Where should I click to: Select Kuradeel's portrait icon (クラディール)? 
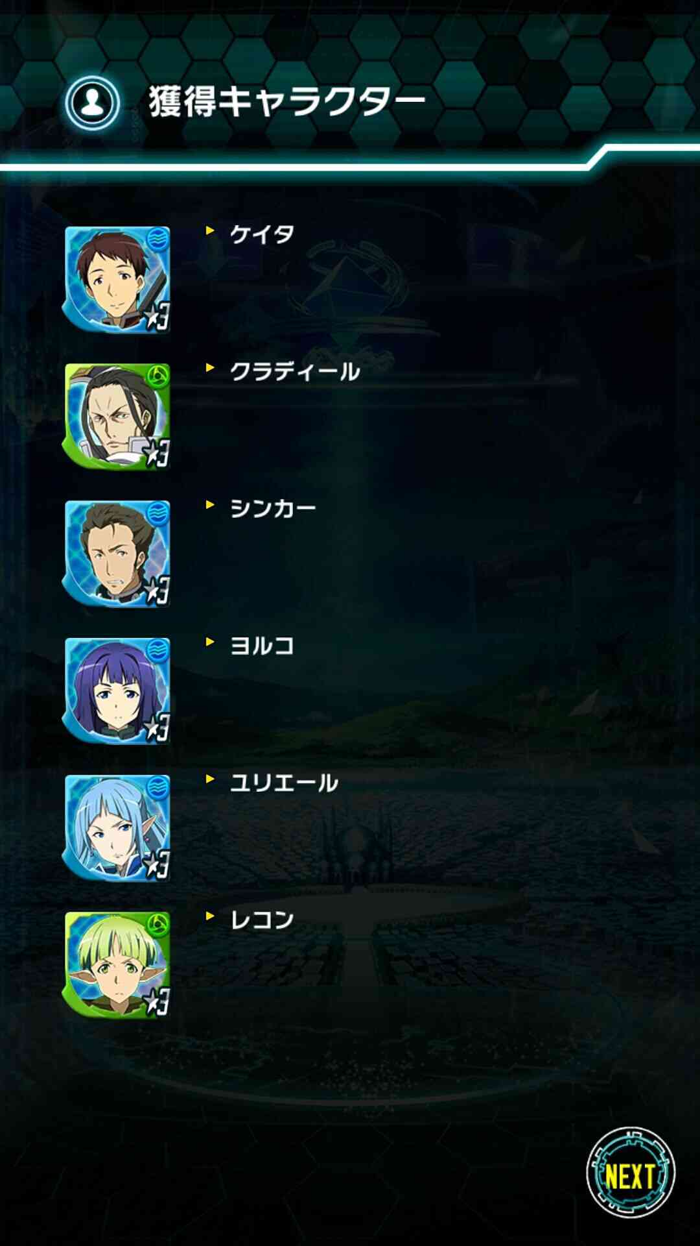(117, 416)
